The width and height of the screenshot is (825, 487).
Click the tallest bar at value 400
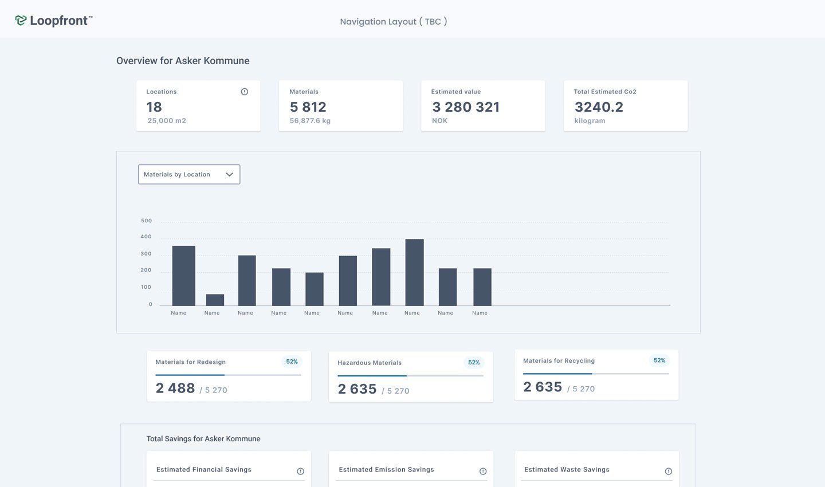(414, 272)
